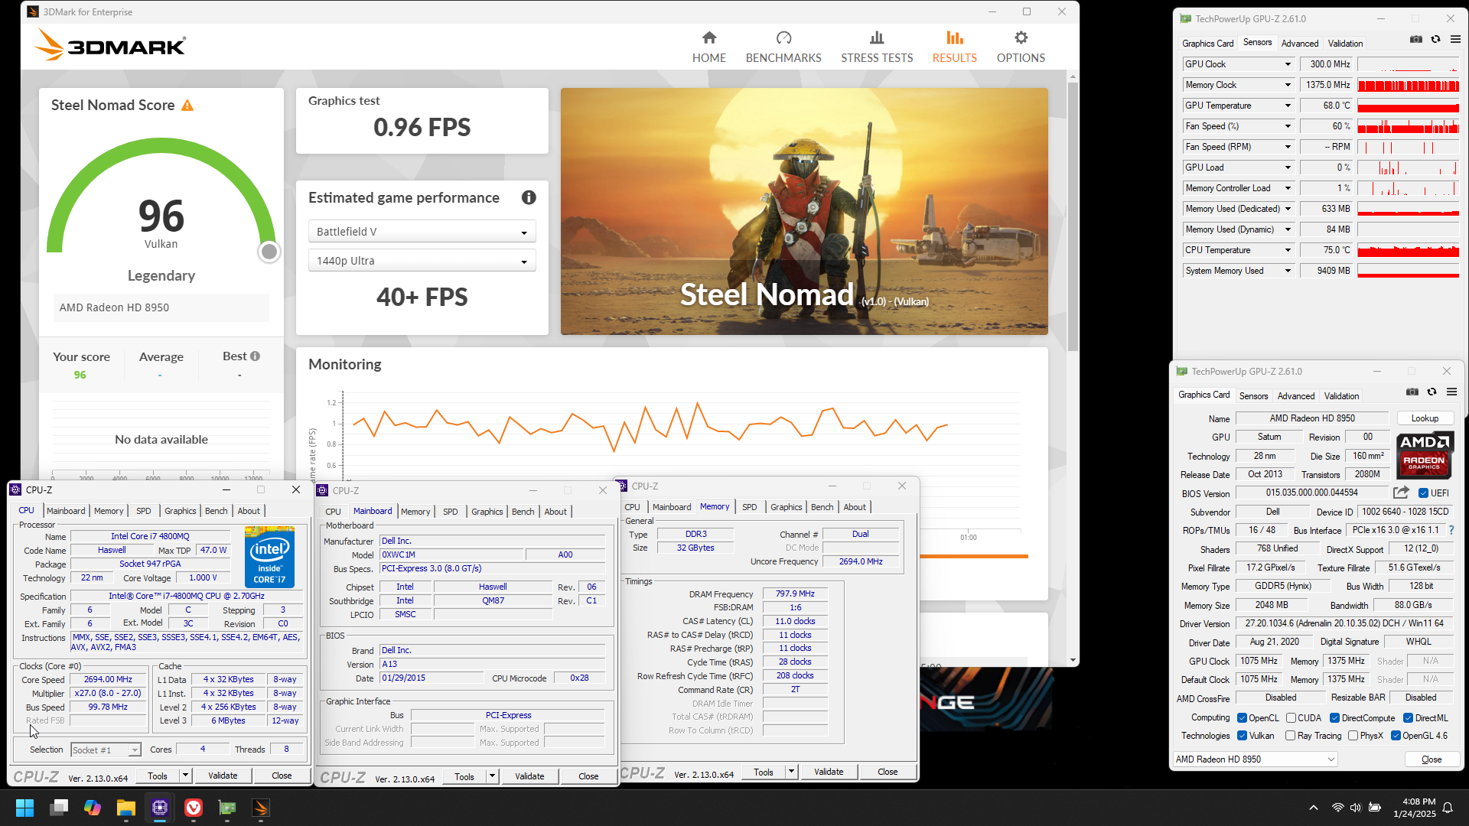Click the info icon next to Best

click(x=256, y=356)
